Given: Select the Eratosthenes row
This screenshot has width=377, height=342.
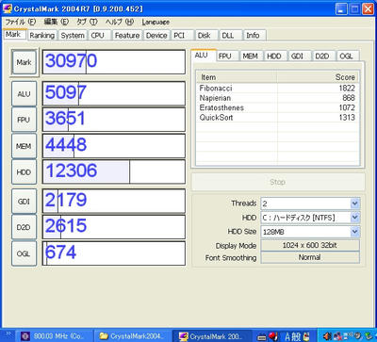Looking at the screenshot, I should (x=277, y=107).
